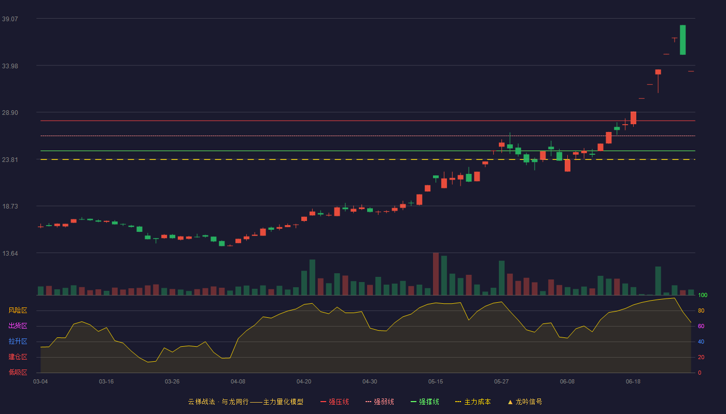
Task: Click the tallest red volume bar
Action: tap(436, 274)
